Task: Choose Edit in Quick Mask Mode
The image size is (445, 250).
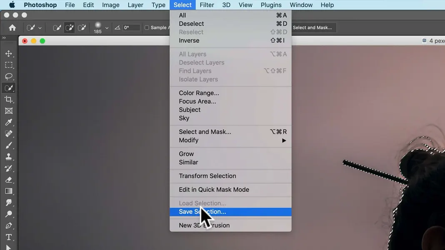Action: click(x=230, y=190)
